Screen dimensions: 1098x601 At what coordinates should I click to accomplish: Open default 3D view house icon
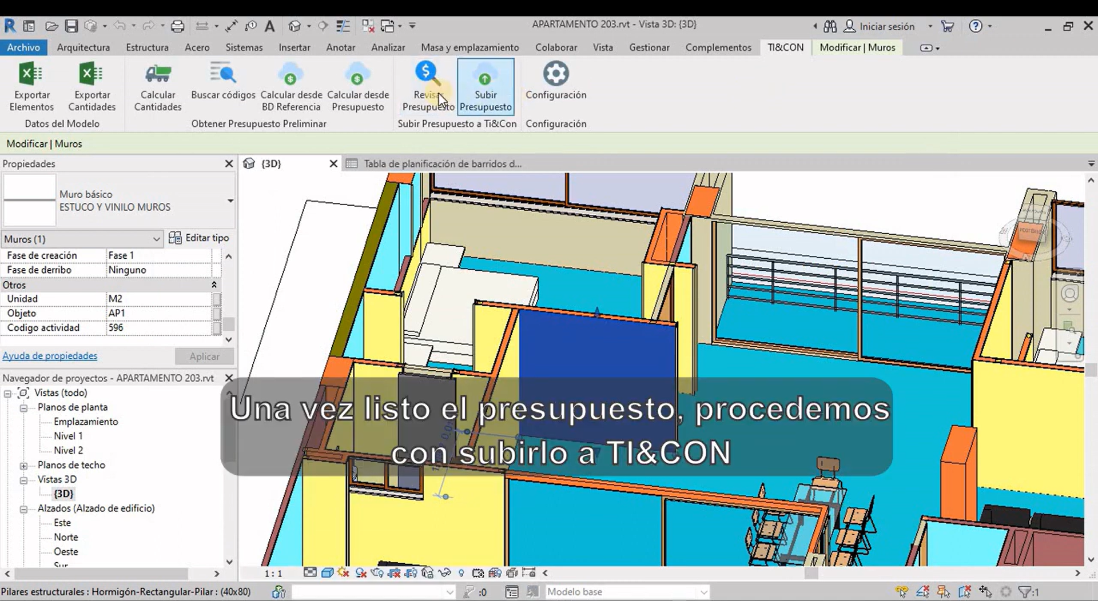[x=295, y=26]
